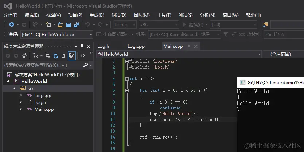Click the View Code angle-brackets icon
Image resolution: width=304 pixels, height=152 pixels.
point(83,56)
